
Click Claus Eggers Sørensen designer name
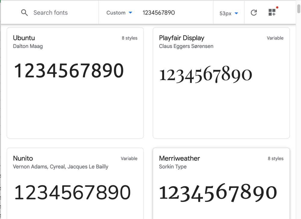[186, 46]
